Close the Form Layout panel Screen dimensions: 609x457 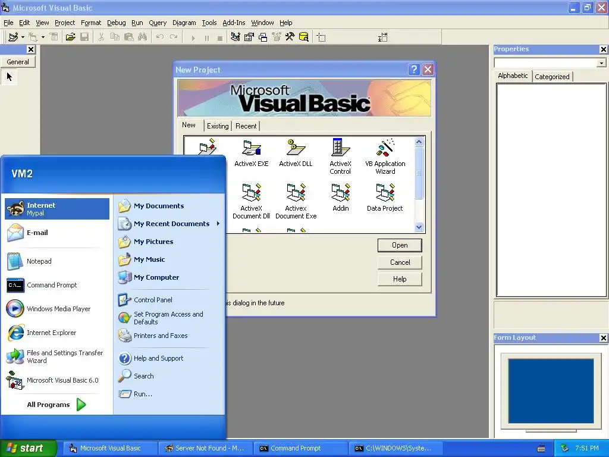coord(603,338)
